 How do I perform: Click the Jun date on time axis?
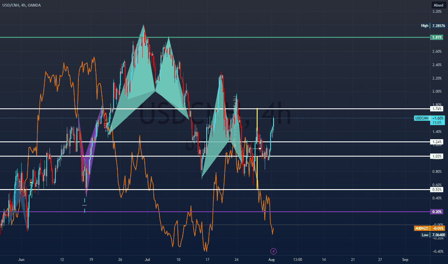click(x=21, y=260)
